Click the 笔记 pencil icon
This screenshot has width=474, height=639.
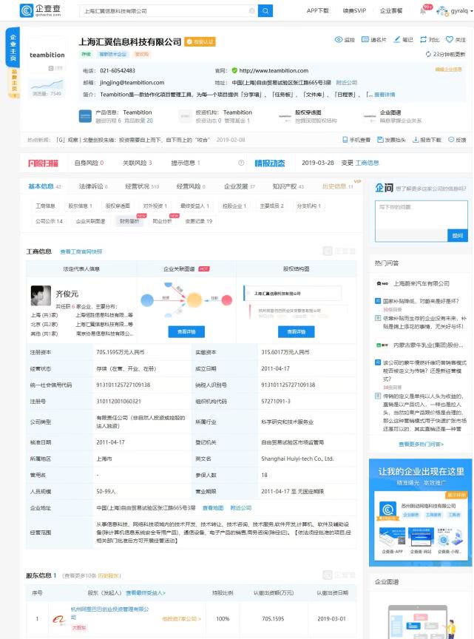click(x=397, y=39)
